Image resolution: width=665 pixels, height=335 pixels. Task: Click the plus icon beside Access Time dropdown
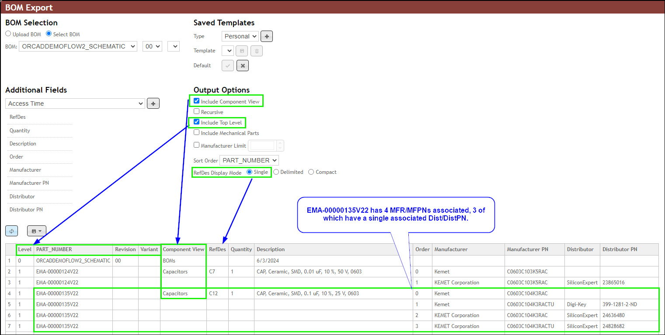[153, 103]
